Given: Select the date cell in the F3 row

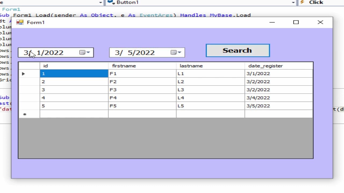Looking at the screenshot, I should click(x=279, y=90).
